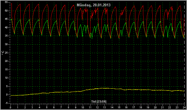The width and height of the screenshot is (187, 110).
Task: Select hour 0 on the time axis
Action: (10, 108)
